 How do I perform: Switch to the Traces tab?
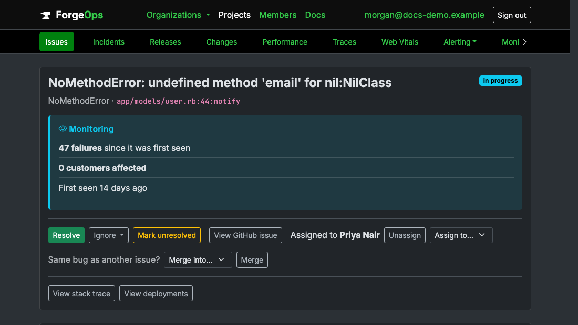(x=344, y=42)
